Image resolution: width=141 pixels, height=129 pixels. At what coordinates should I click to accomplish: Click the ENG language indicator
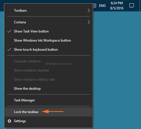[102, 6]
